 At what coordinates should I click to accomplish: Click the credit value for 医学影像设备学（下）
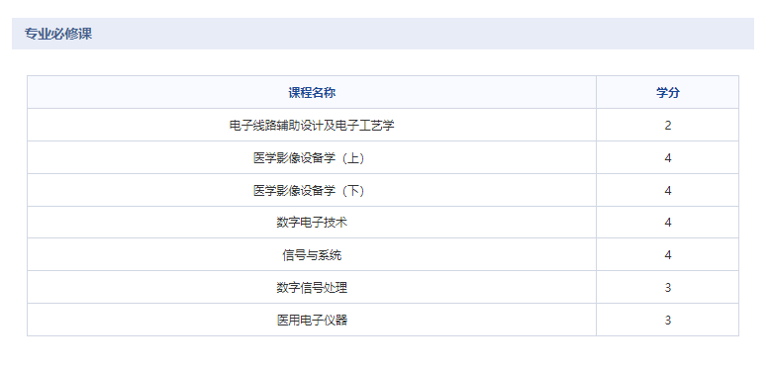[667, 190]
